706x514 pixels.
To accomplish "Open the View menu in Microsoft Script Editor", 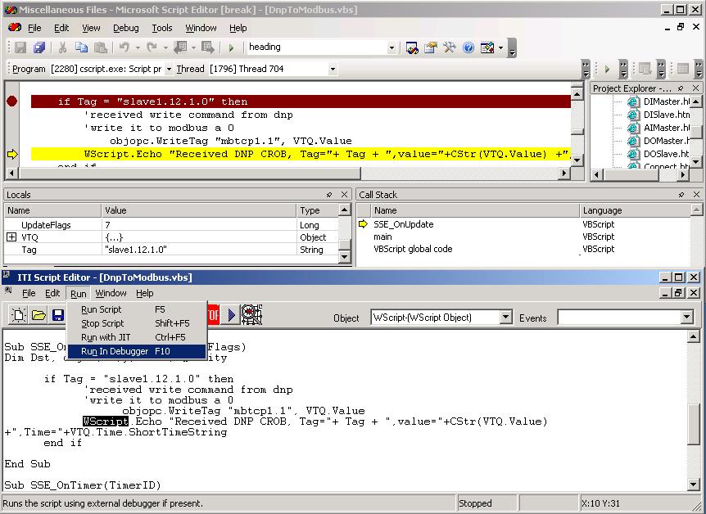I will 91,28.
